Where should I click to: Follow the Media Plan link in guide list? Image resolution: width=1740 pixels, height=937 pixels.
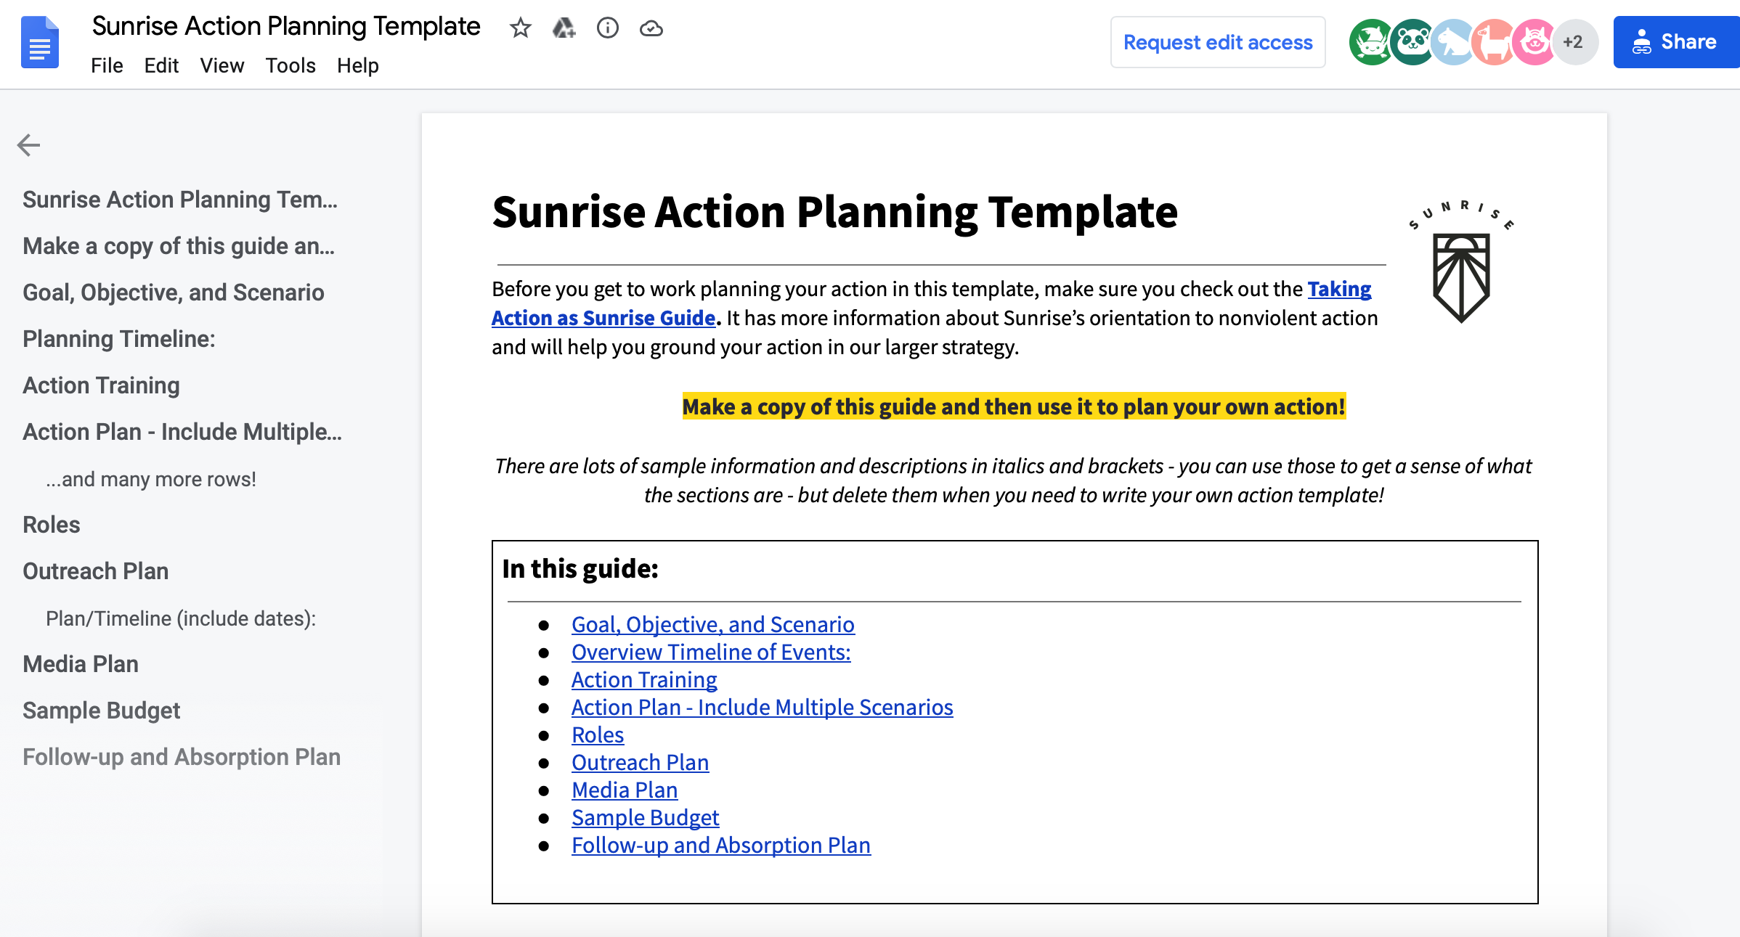click(x=625, y=790)
